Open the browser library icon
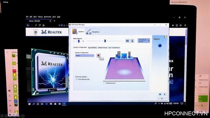This screenshot has height=118, width=210. (x=173, y=25)
